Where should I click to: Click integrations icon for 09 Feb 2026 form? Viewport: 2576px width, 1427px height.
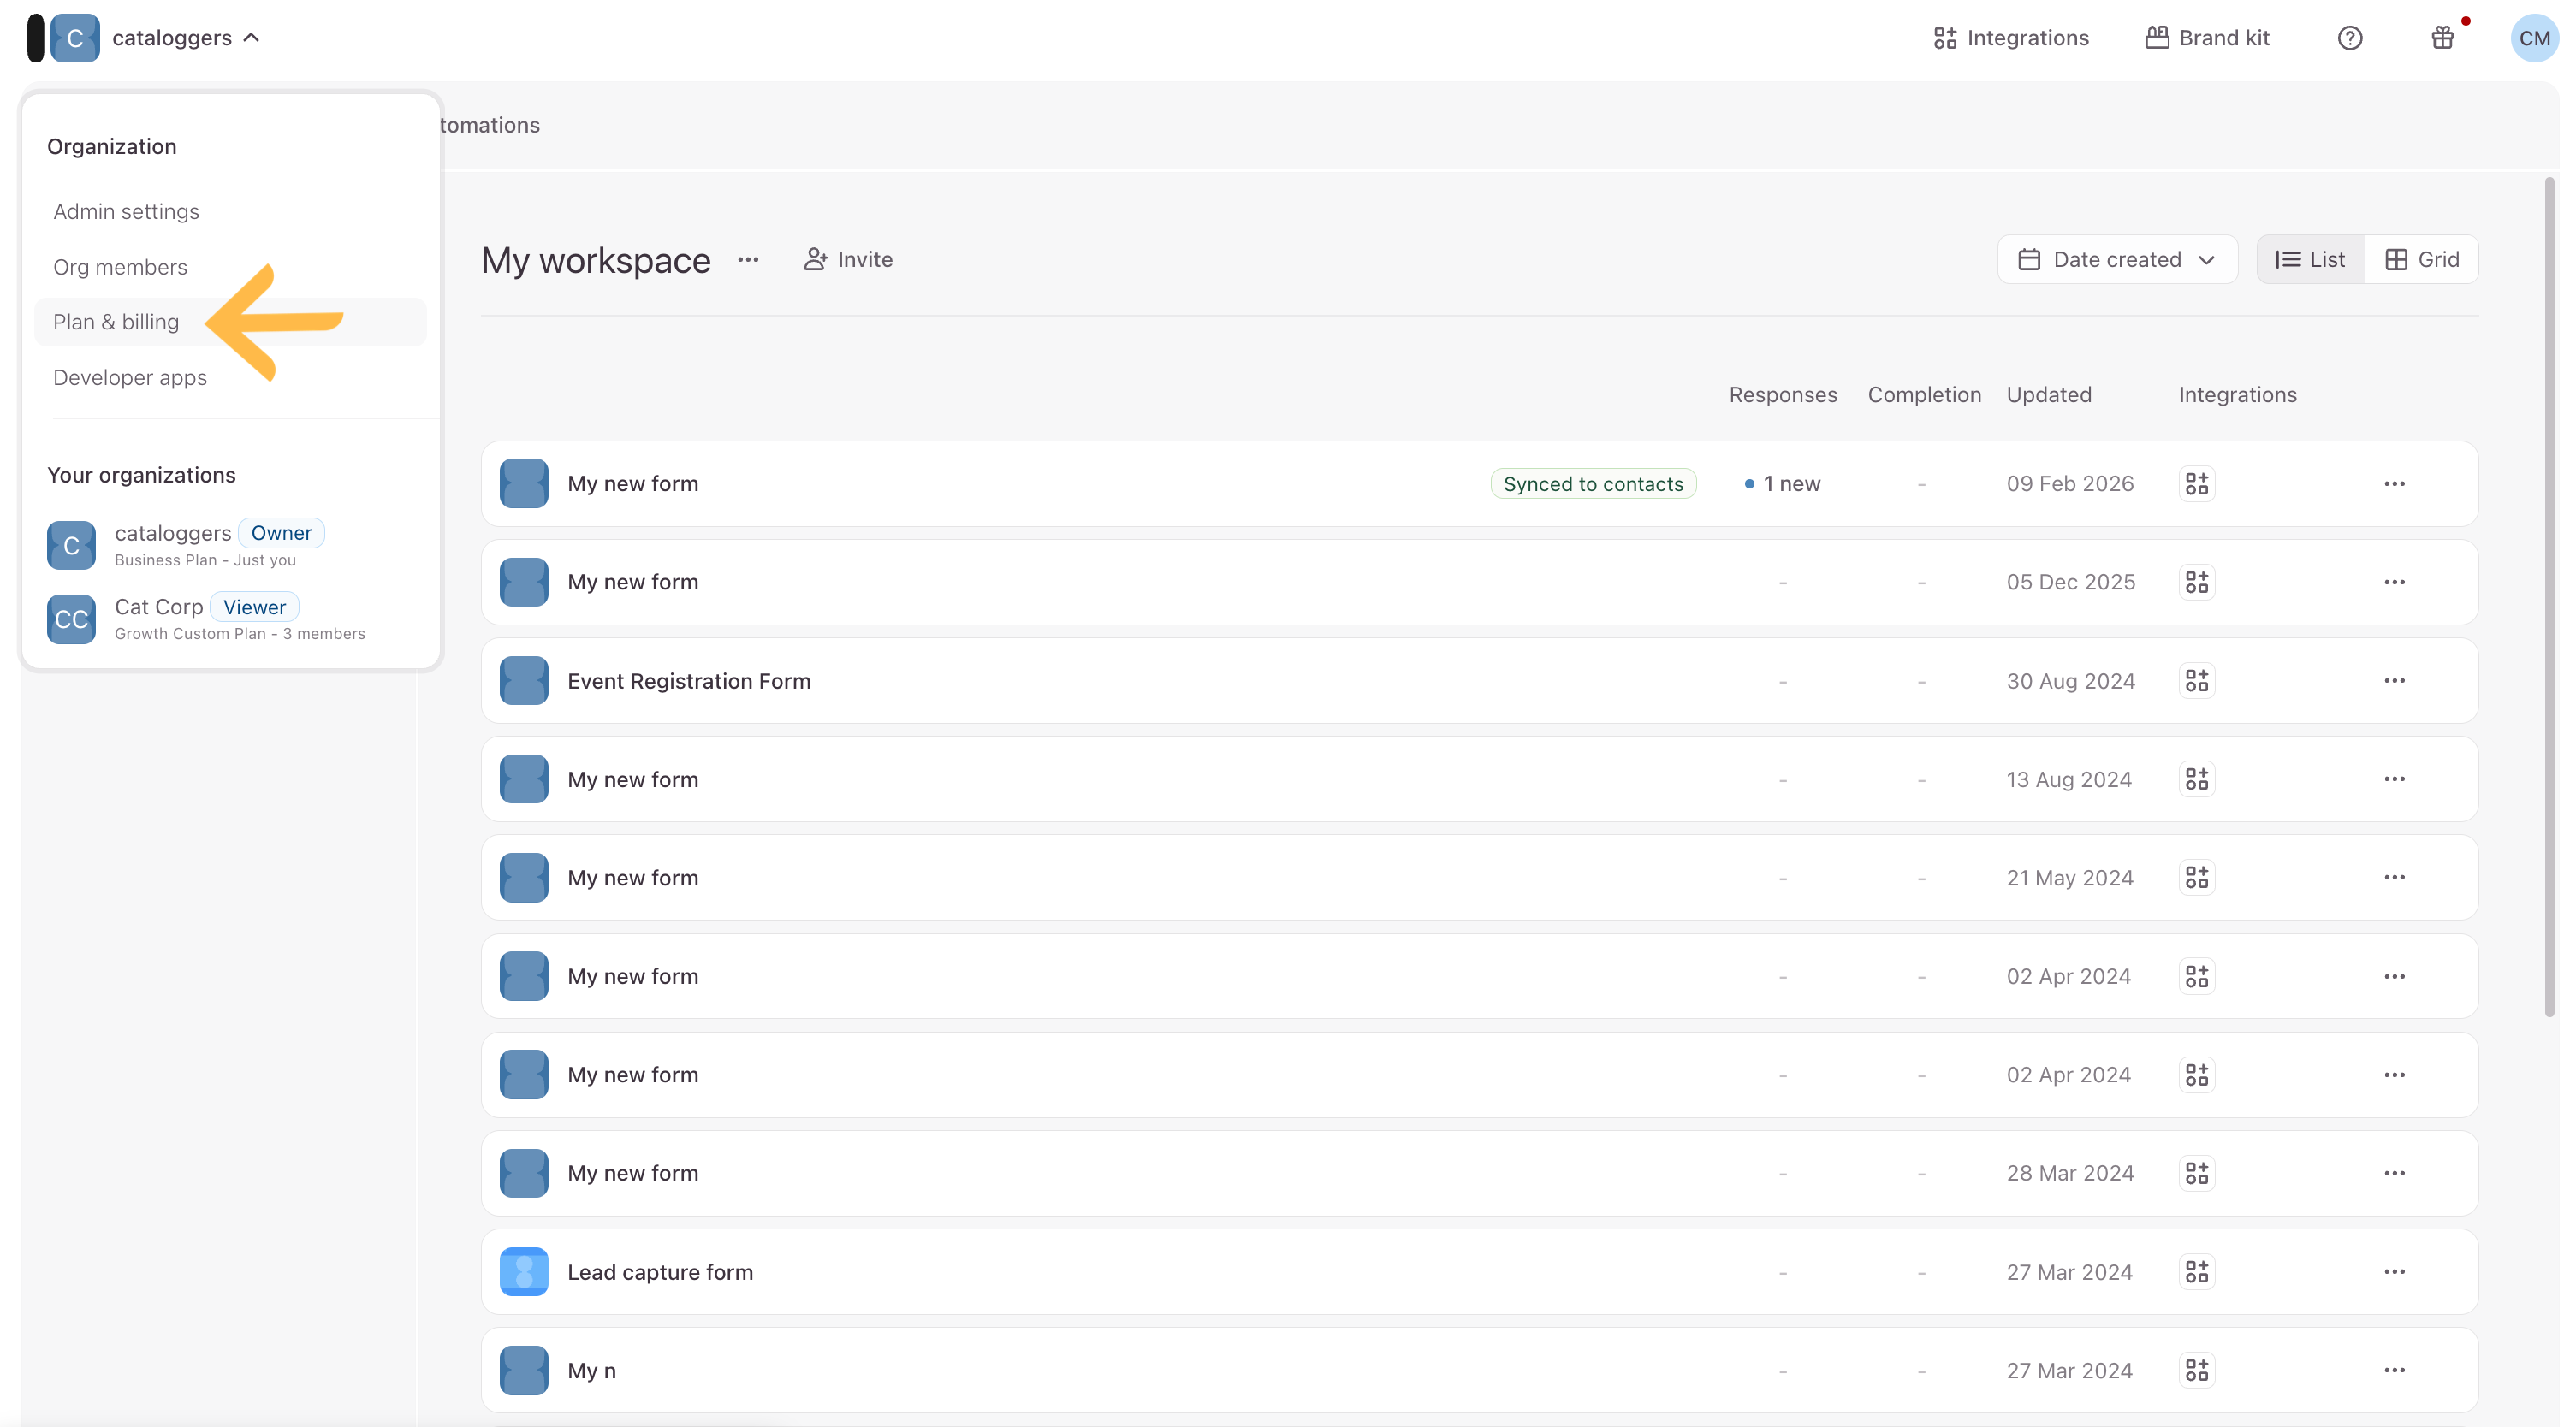(2196, 484)
